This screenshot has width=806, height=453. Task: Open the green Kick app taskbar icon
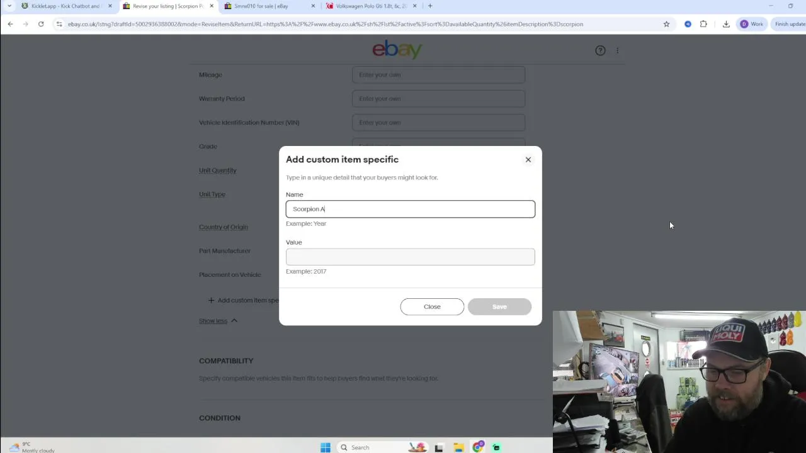[x=496, y=447]
